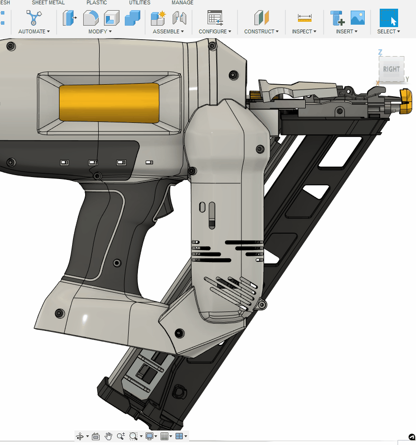Open the UTILITIES tab
The image size is (416, 445).
[140, 2]
